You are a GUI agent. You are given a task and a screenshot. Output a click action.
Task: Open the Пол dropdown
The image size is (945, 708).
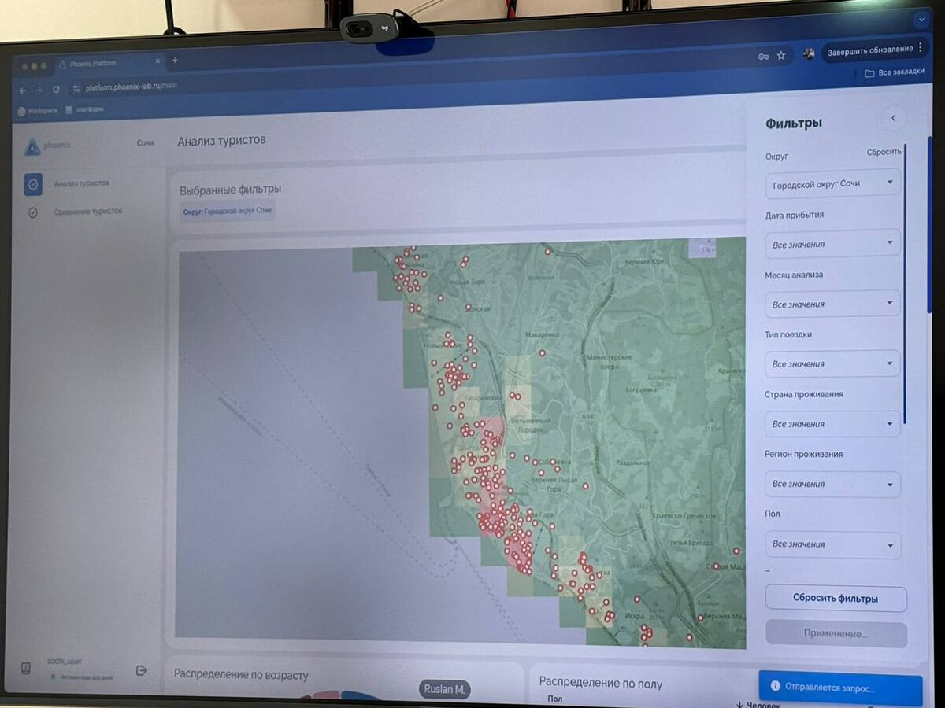coord(832,544)
